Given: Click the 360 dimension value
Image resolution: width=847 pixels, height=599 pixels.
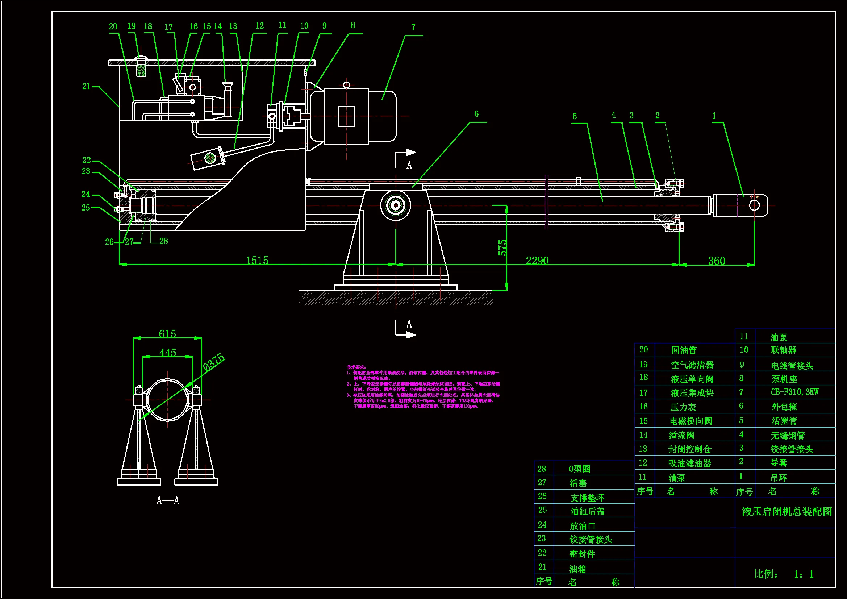Looking at the screenshot, I should [717, 261].
